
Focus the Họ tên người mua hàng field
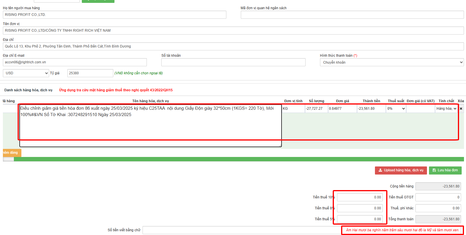(x=114, y=15)
